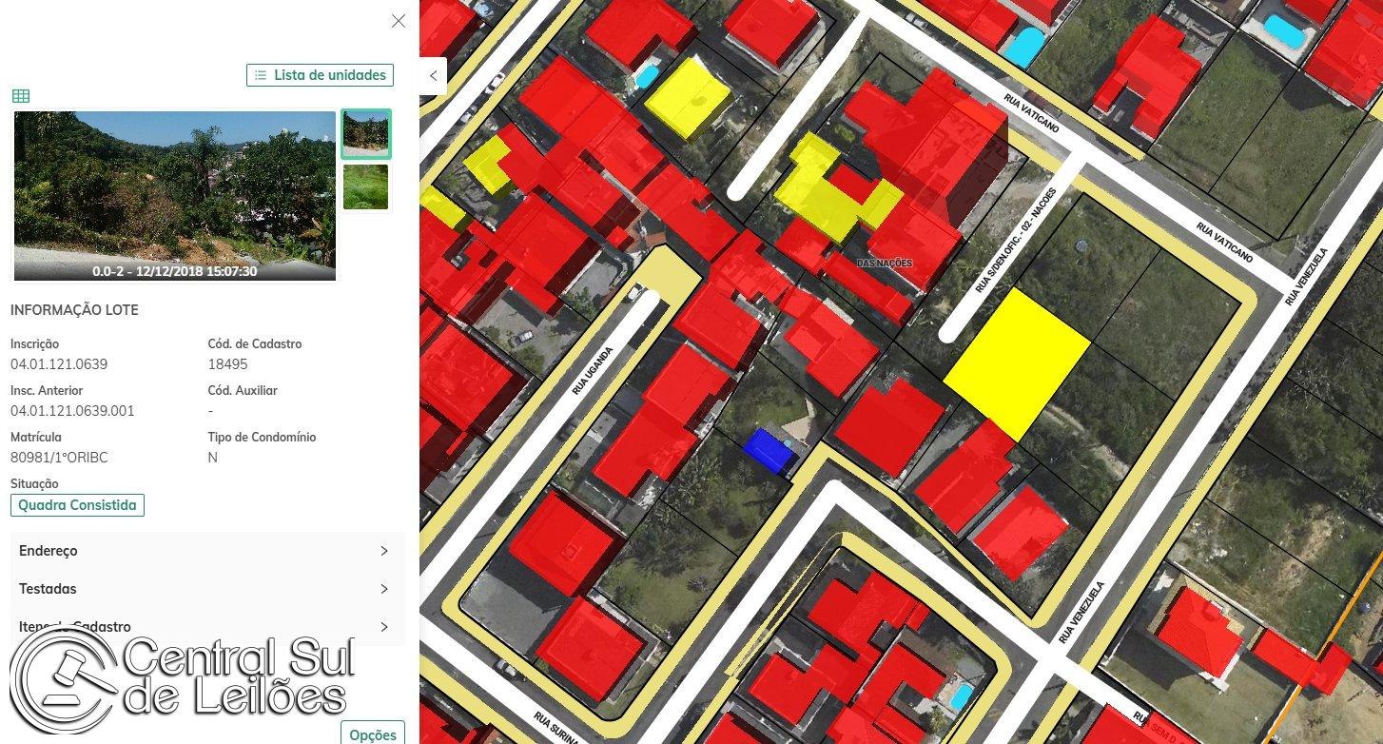Click the Insc. Anterior value 04.01.121.0639.001
This screenshot has width=1383, height=744.
click(72, 411)
